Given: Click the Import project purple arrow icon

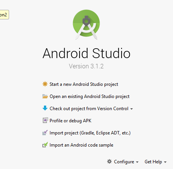Looking at the screenshot, I should (x=45, y=133).
